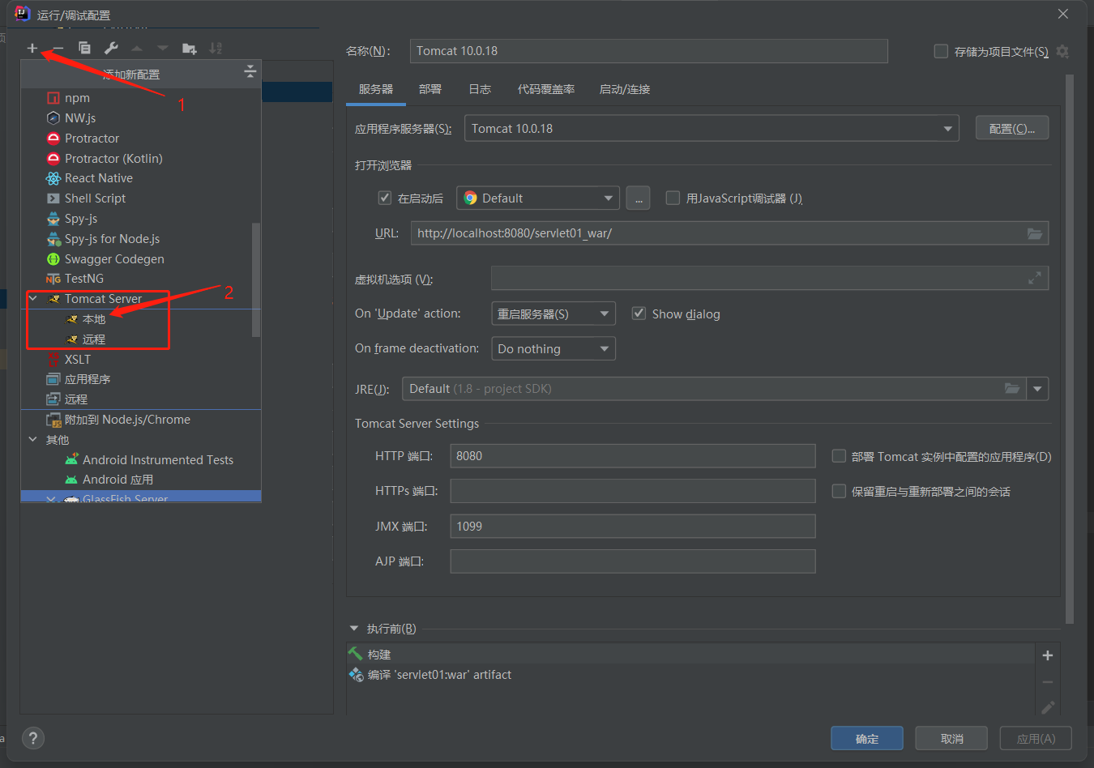Click the 应用(A) button
This screenshot has width=1094, height=768.
(1036, 739)
